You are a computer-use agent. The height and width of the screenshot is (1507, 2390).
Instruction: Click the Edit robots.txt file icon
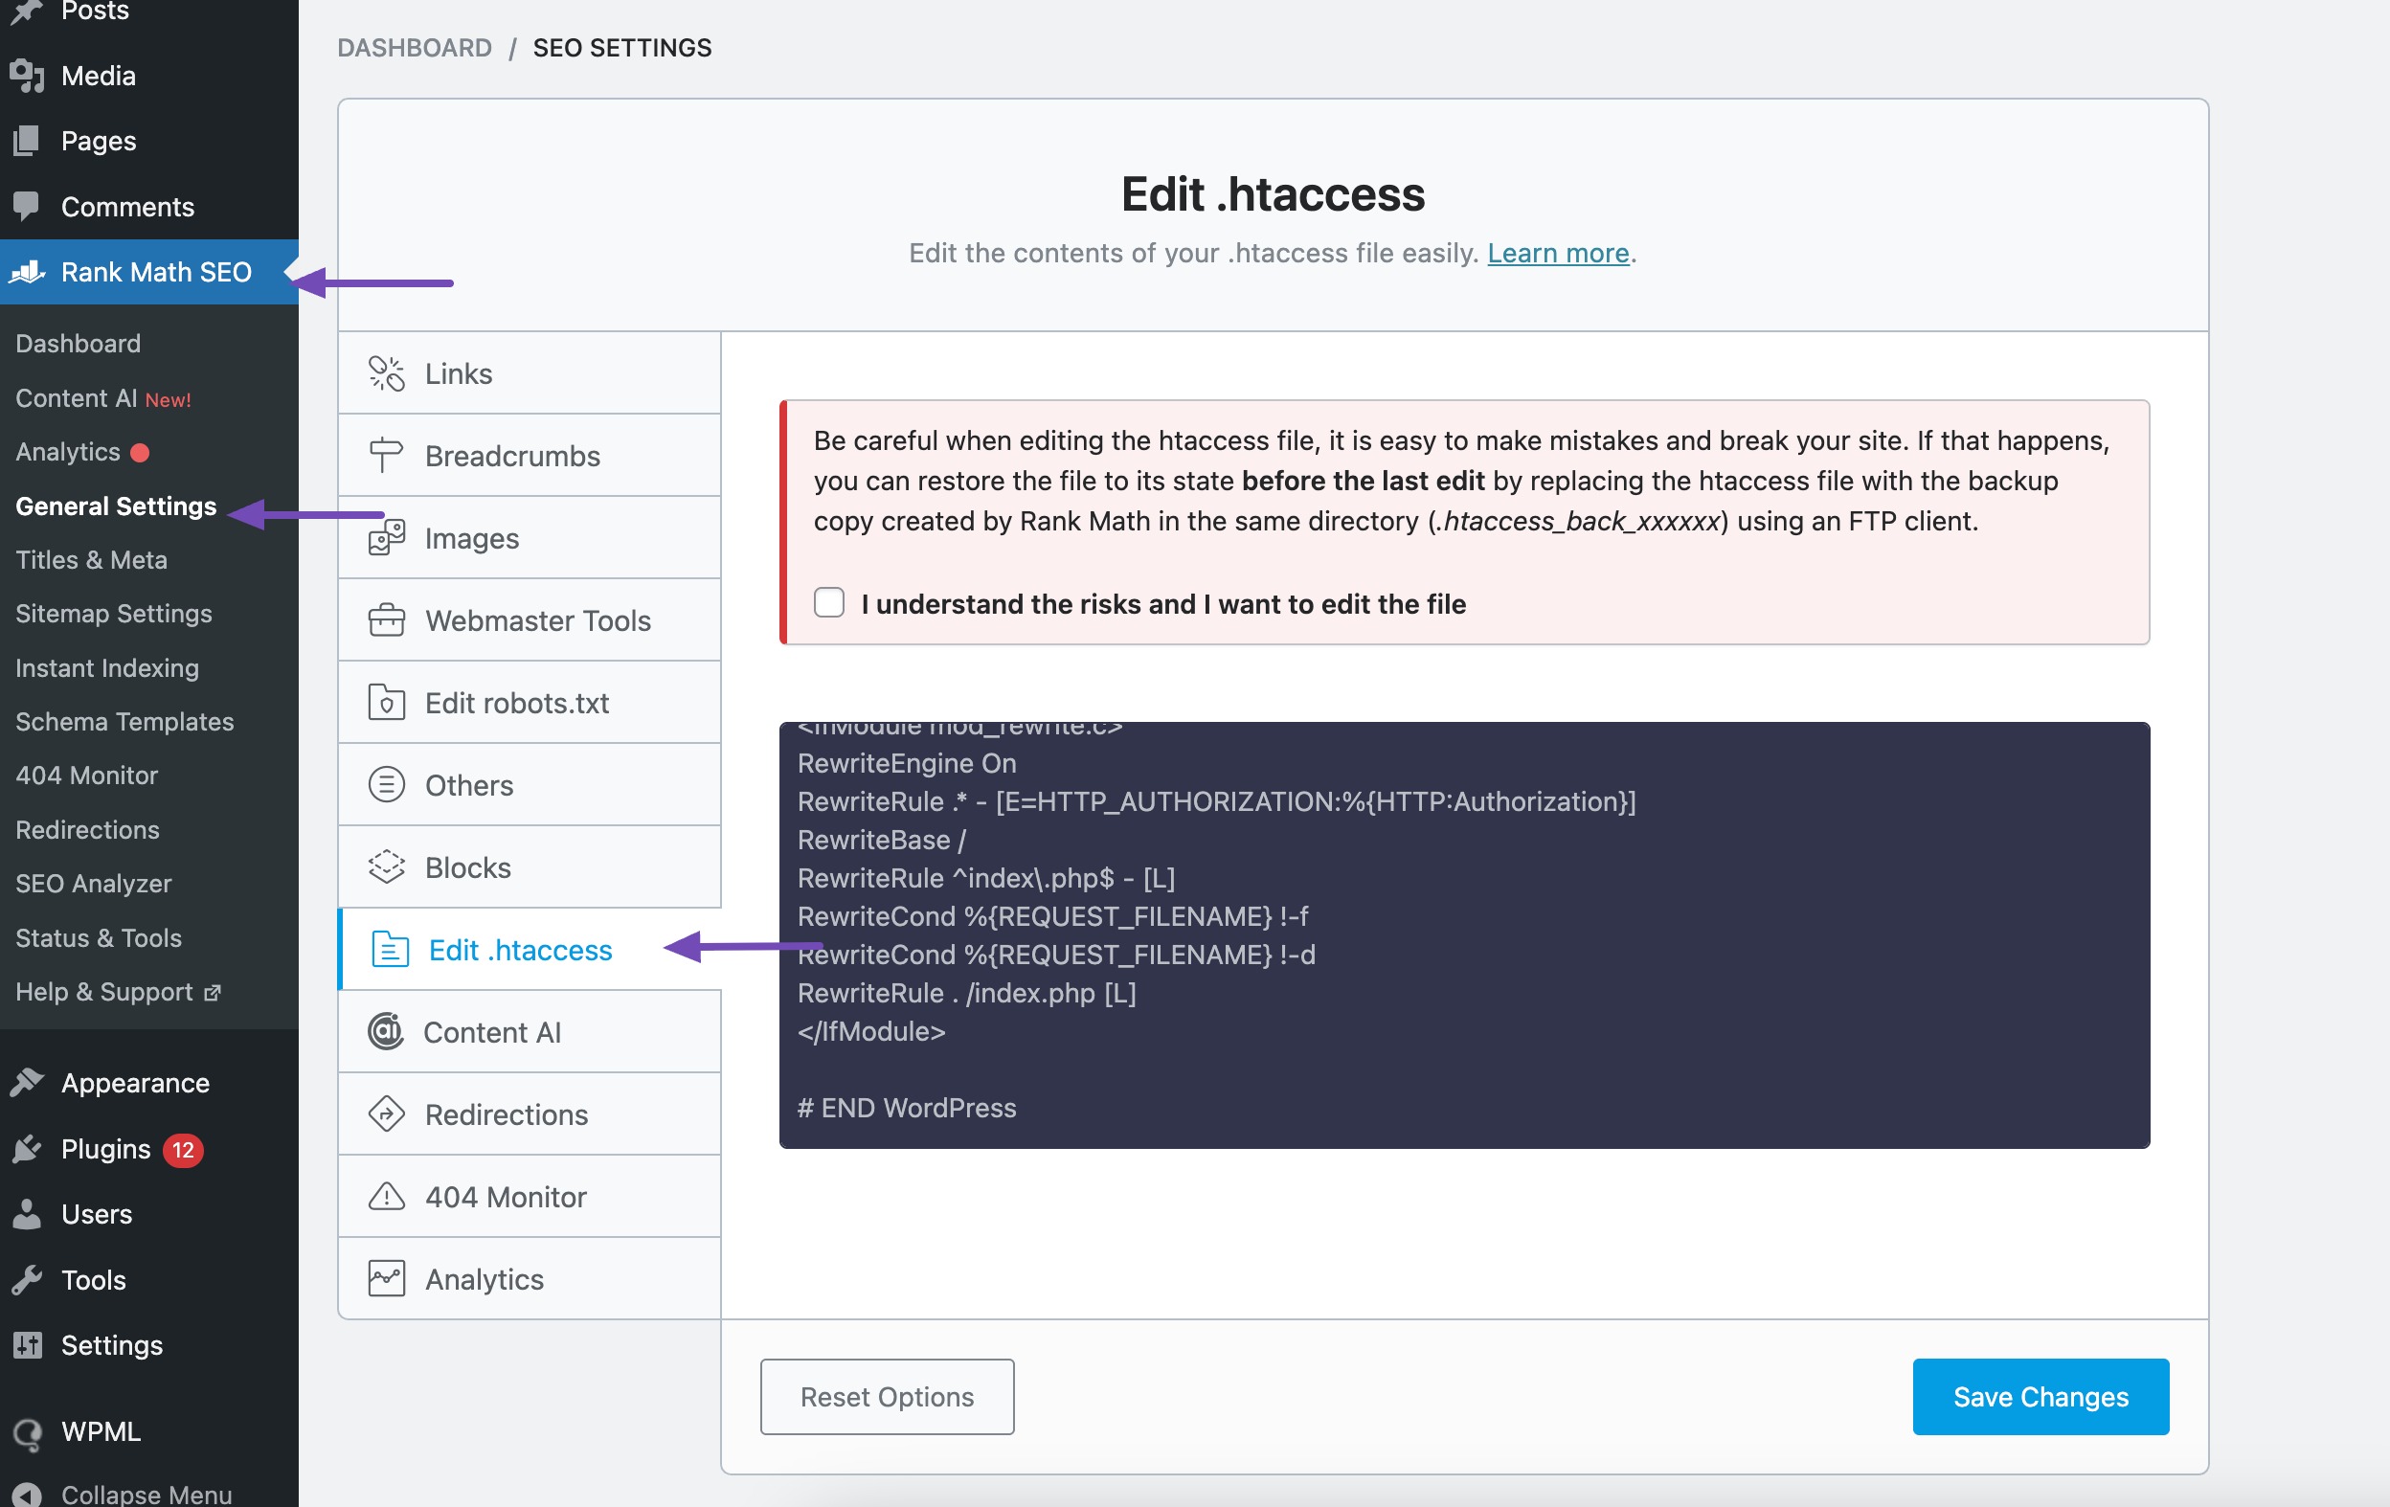click(x=386, y=704)
